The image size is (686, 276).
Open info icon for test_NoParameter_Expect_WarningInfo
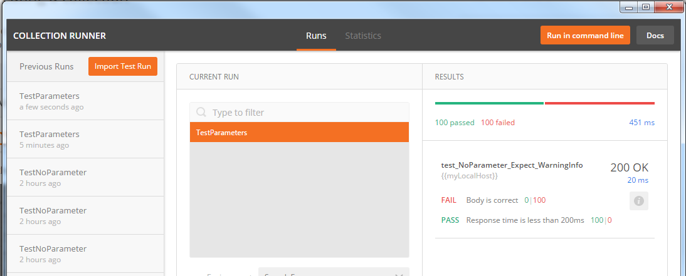tap(639, 201)
